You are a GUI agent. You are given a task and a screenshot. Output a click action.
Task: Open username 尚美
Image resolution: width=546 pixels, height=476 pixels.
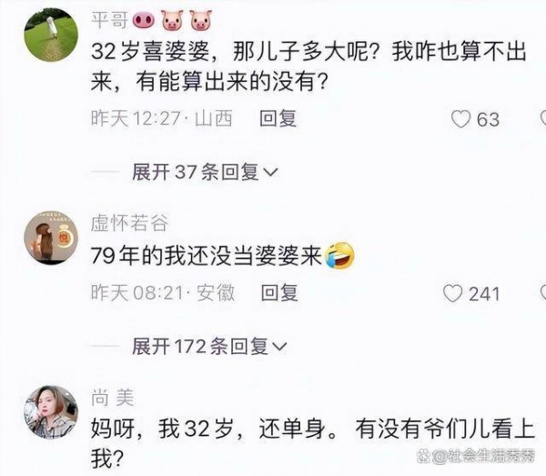[113, 398]
